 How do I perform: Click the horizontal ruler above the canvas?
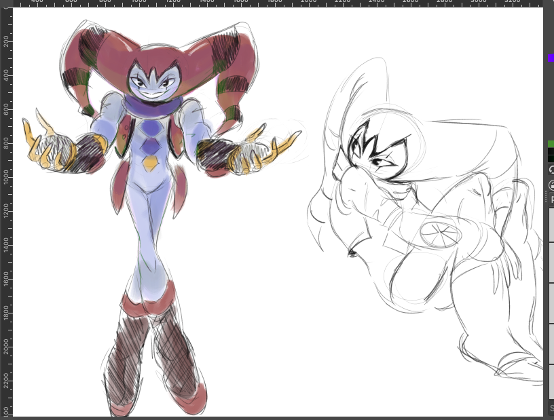pyautogui.click(x=277, y=3)
